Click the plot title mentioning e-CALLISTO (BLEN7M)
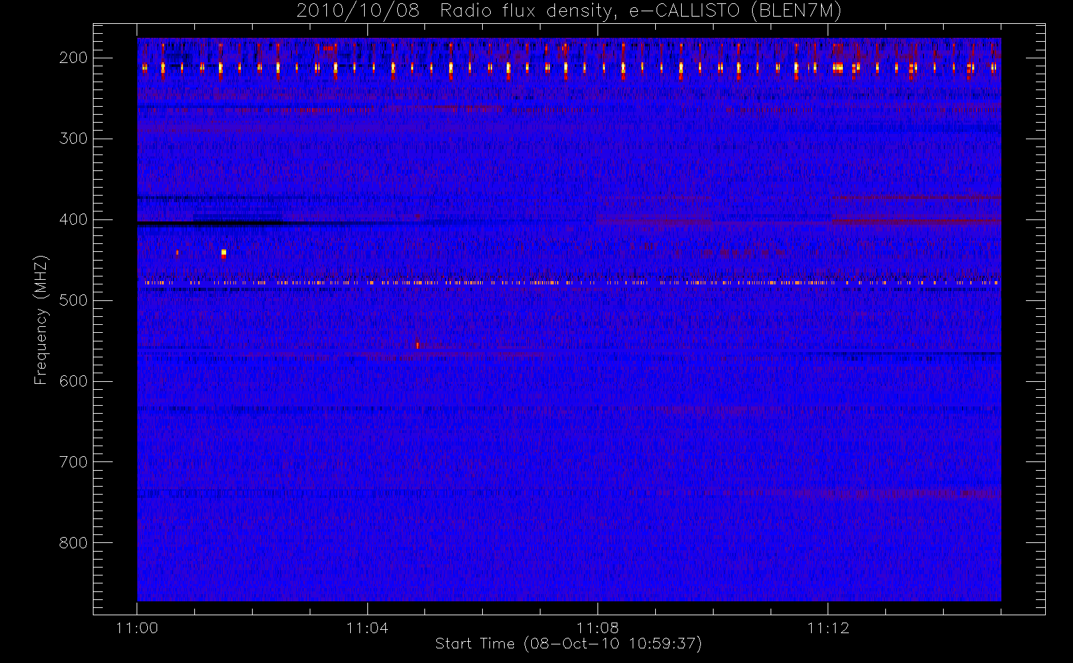This screenshot has width=1073, height=663. click(569, 11)
